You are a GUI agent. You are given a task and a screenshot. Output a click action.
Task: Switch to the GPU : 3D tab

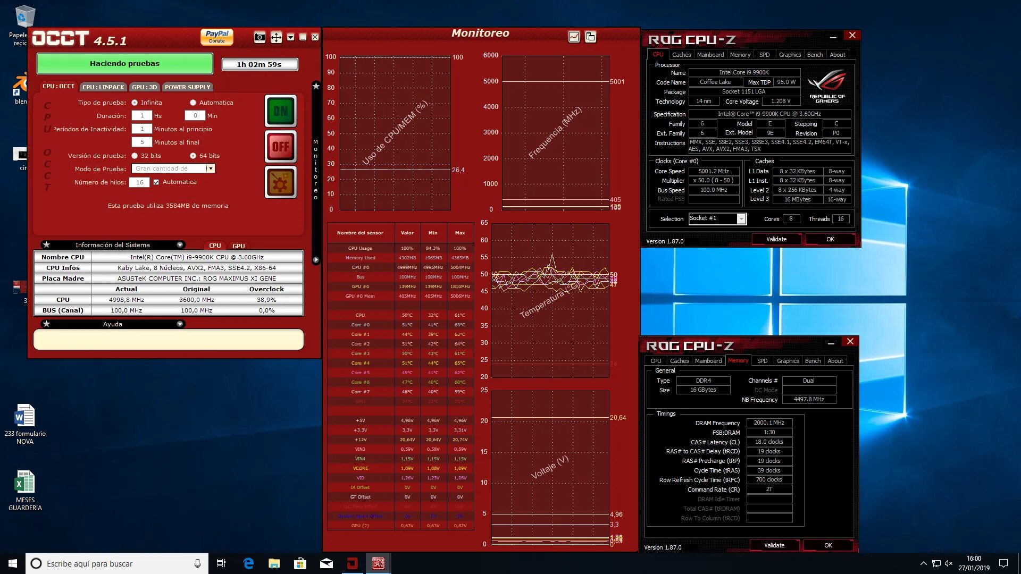144,87
